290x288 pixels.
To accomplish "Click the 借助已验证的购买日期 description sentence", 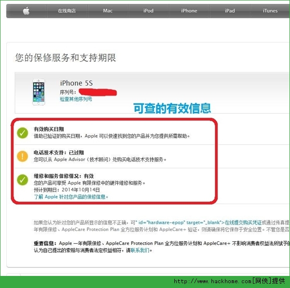I will [112, 136].
